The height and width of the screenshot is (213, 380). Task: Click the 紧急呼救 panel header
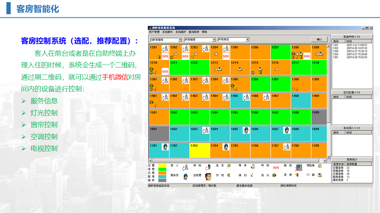tap(352, 37)
